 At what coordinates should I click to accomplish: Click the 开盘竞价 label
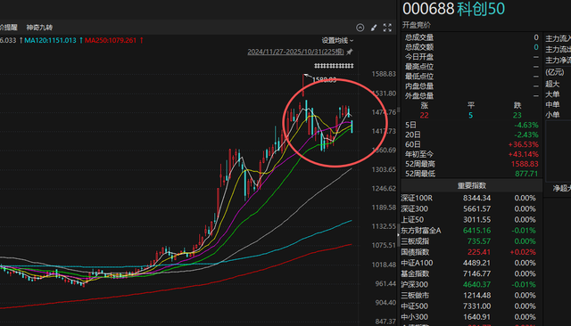(x=417, y=25)
